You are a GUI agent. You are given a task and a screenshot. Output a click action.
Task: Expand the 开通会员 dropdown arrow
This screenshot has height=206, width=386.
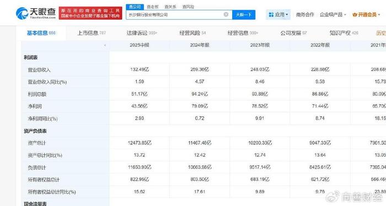coord(379,15)
